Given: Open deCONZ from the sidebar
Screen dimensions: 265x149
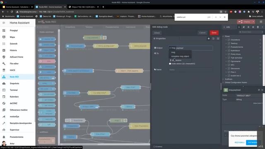Looking at the screenshot, I should pyautogui.click(x=17, y=103).
